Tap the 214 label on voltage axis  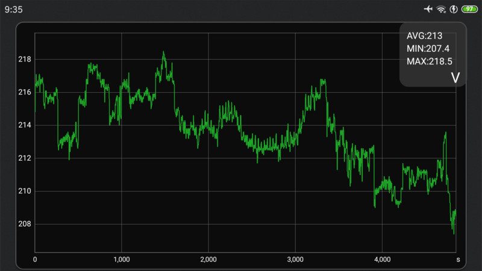click(x=25, y=125)
